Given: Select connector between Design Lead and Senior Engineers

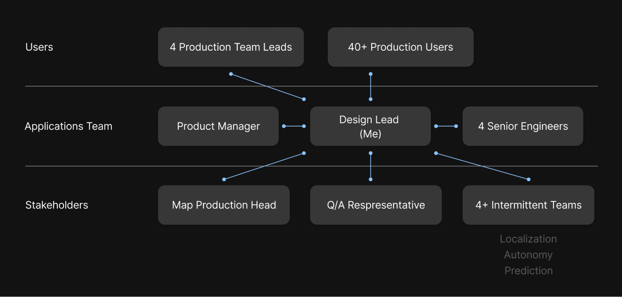Looking at the screenshot, I should click(446, 126).
